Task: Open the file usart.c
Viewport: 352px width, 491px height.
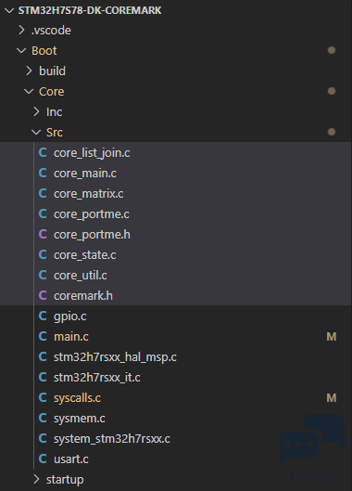Action: coord(71,459)
